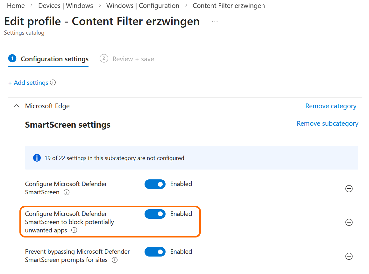Switch to Review + save step

[133, 59]
